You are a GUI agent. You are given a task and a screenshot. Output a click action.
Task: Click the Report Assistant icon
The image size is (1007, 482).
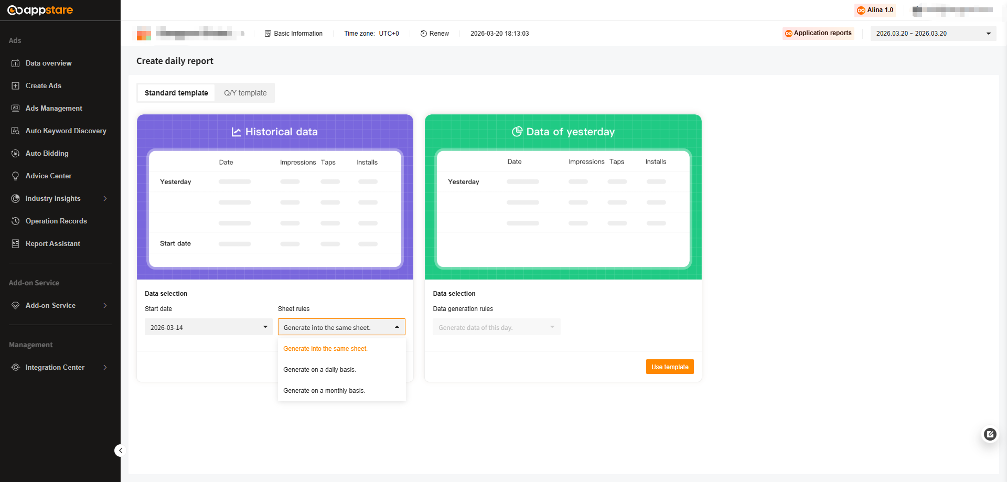16,243
